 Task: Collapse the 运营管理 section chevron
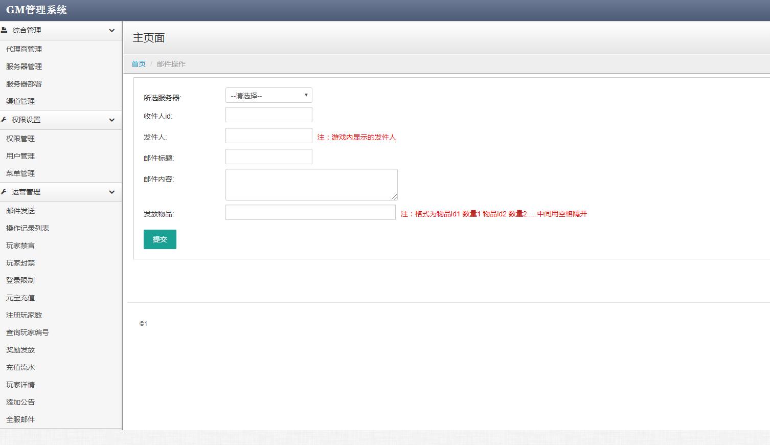coord(111,192)
